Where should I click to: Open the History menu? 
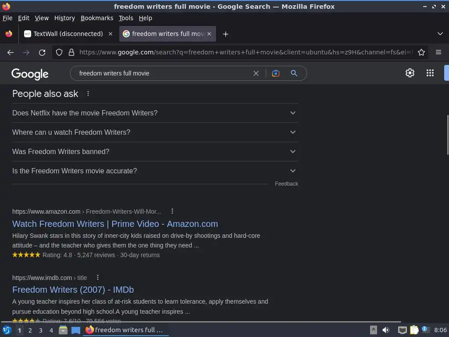click(65, 18)
